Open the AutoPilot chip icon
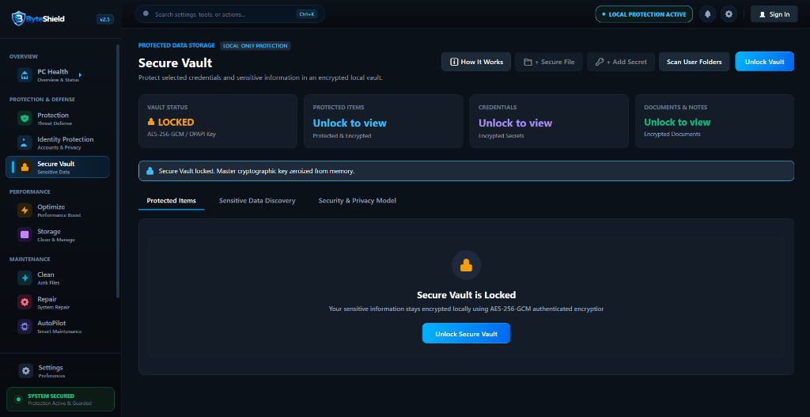The height and width of the screenshot is (417, 810). (25, 327)
